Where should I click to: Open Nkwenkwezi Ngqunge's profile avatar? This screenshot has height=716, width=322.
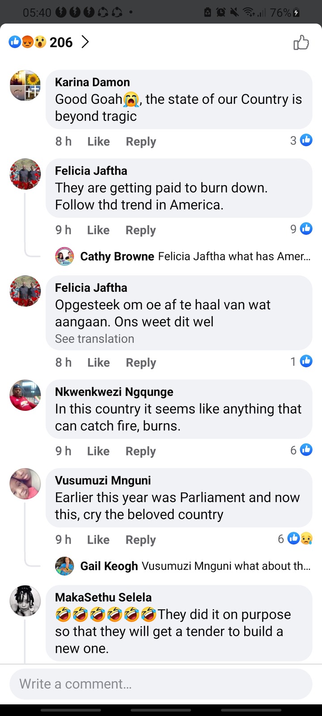tap(25, 396)
